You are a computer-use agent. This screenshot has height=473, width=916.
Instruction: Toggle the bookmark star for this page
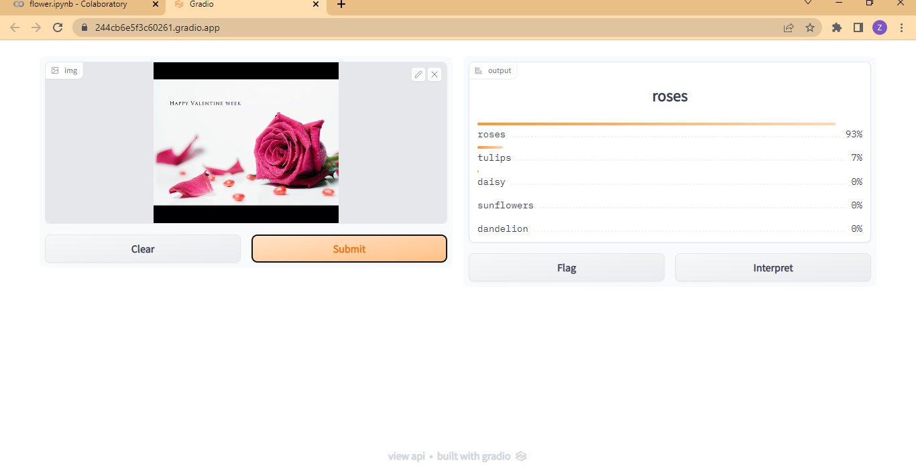[x=811, y=27]
